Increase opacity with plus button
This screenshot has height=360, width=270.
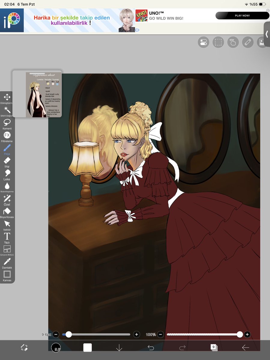pos(247,334)
